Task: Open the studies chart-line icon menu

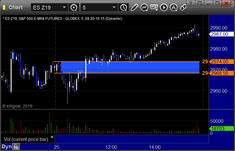Action: point(144,7)
